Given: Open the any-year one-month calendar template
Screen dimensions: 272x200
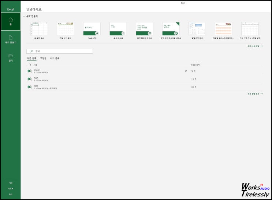Looking at the screenshot, I should (x=250, y=31).
